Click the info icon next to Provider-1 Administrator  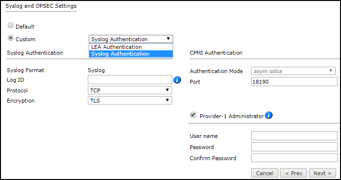[269, 115]
